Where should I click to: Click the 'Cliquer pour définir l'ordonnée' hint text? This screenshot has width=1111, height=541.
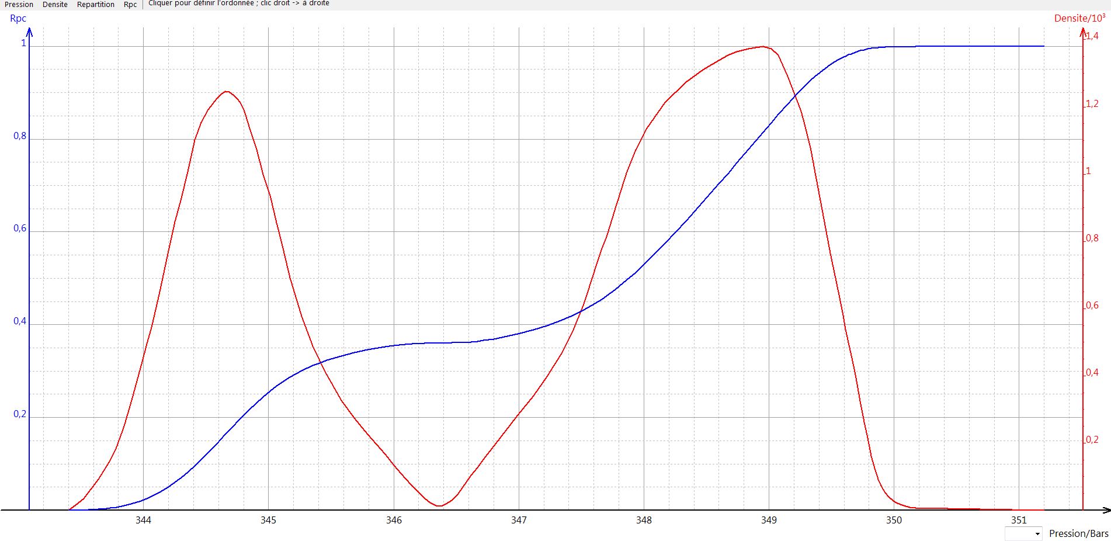pyautogui.click(x=238, y=4)
